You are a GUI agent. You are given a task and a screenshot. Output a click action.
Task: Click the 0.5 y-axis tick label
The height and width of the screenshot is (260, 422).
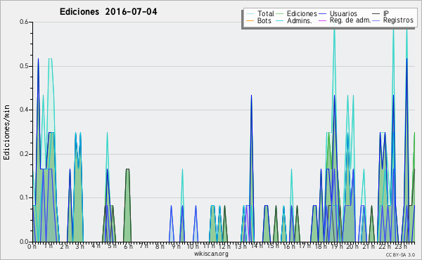pyautogui.click(x=24, y=66)
